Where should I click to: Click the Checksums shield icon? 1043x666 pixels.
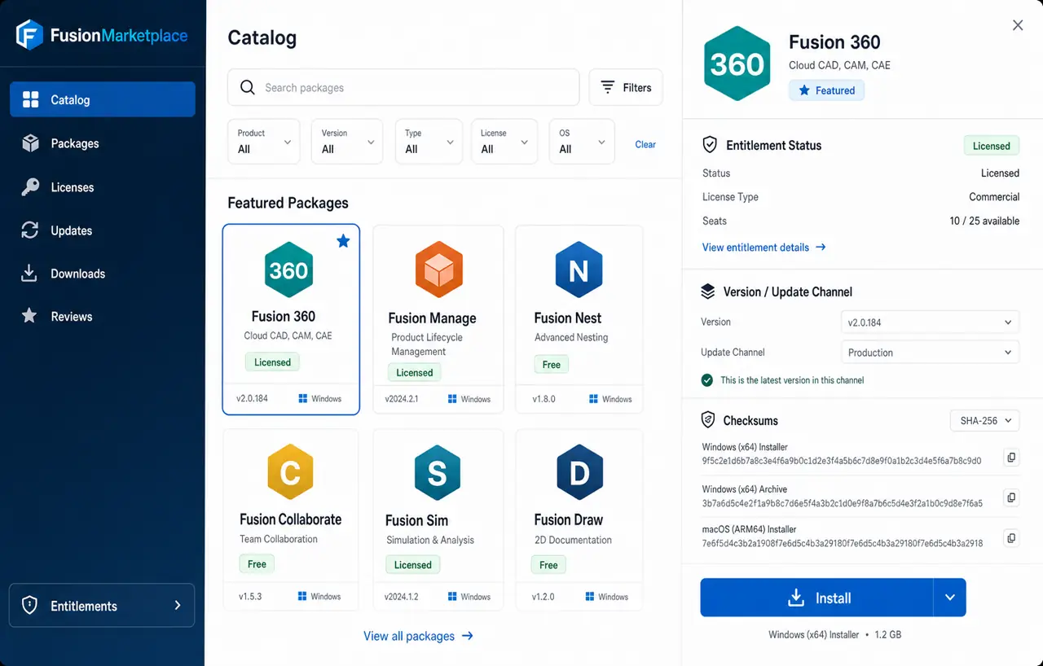[708, 420]
